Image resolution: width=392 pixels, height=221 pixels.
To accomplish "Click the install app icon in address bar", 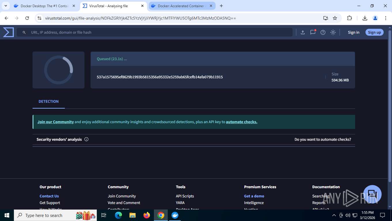I will click(325, 18).
